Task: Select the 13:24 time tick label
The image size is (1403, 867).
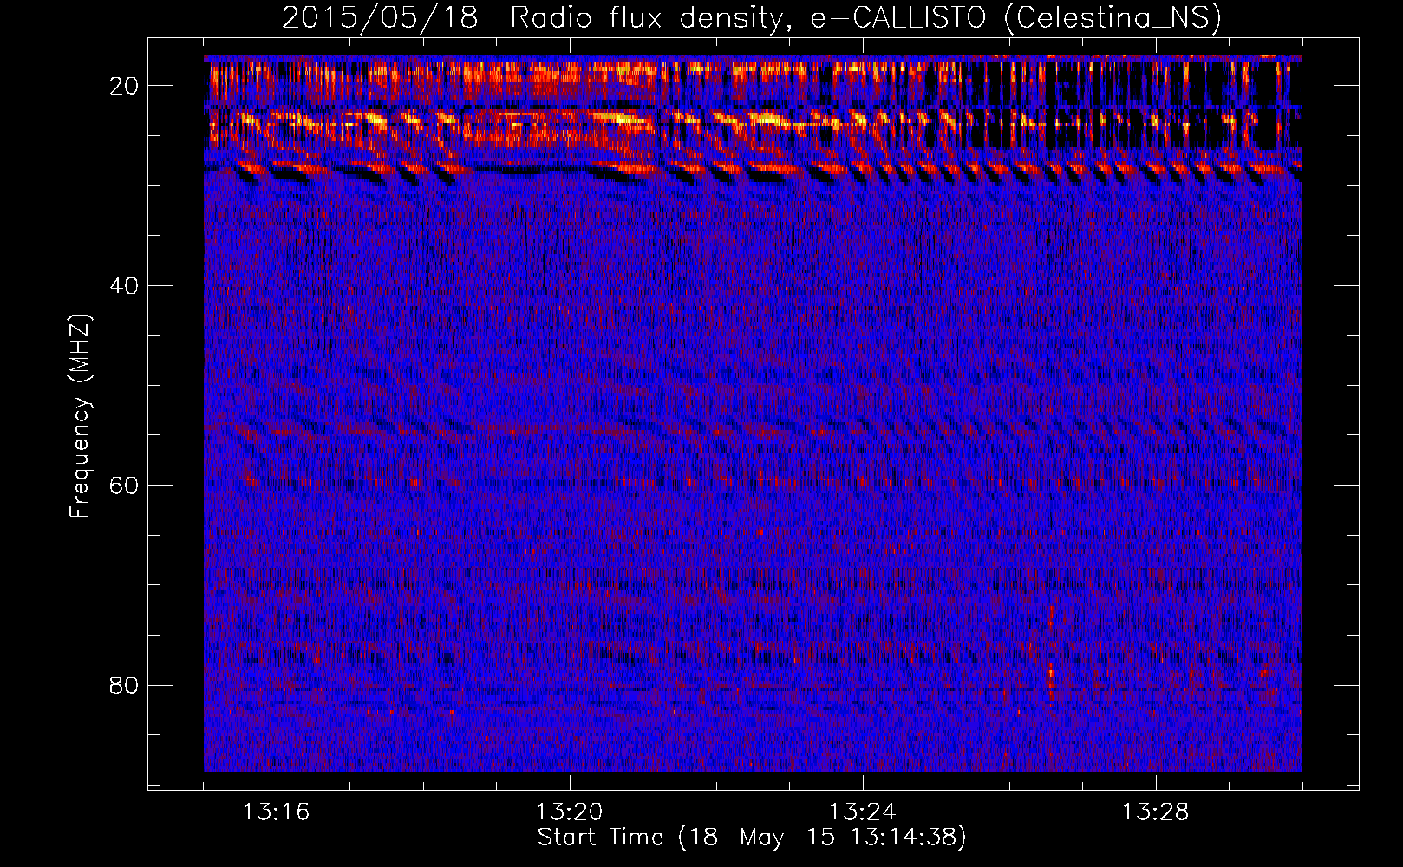Action: tap(862, 812)
